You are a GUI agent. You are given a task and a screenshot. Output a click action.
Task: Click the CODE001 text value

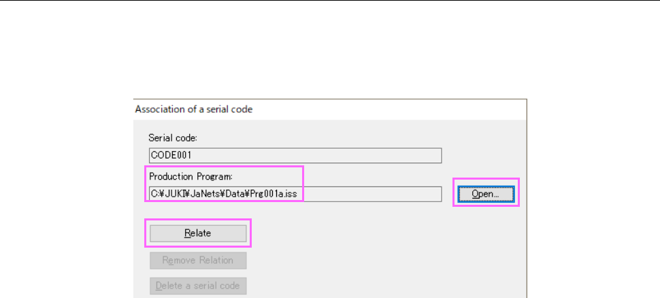(x=167, y=156)
